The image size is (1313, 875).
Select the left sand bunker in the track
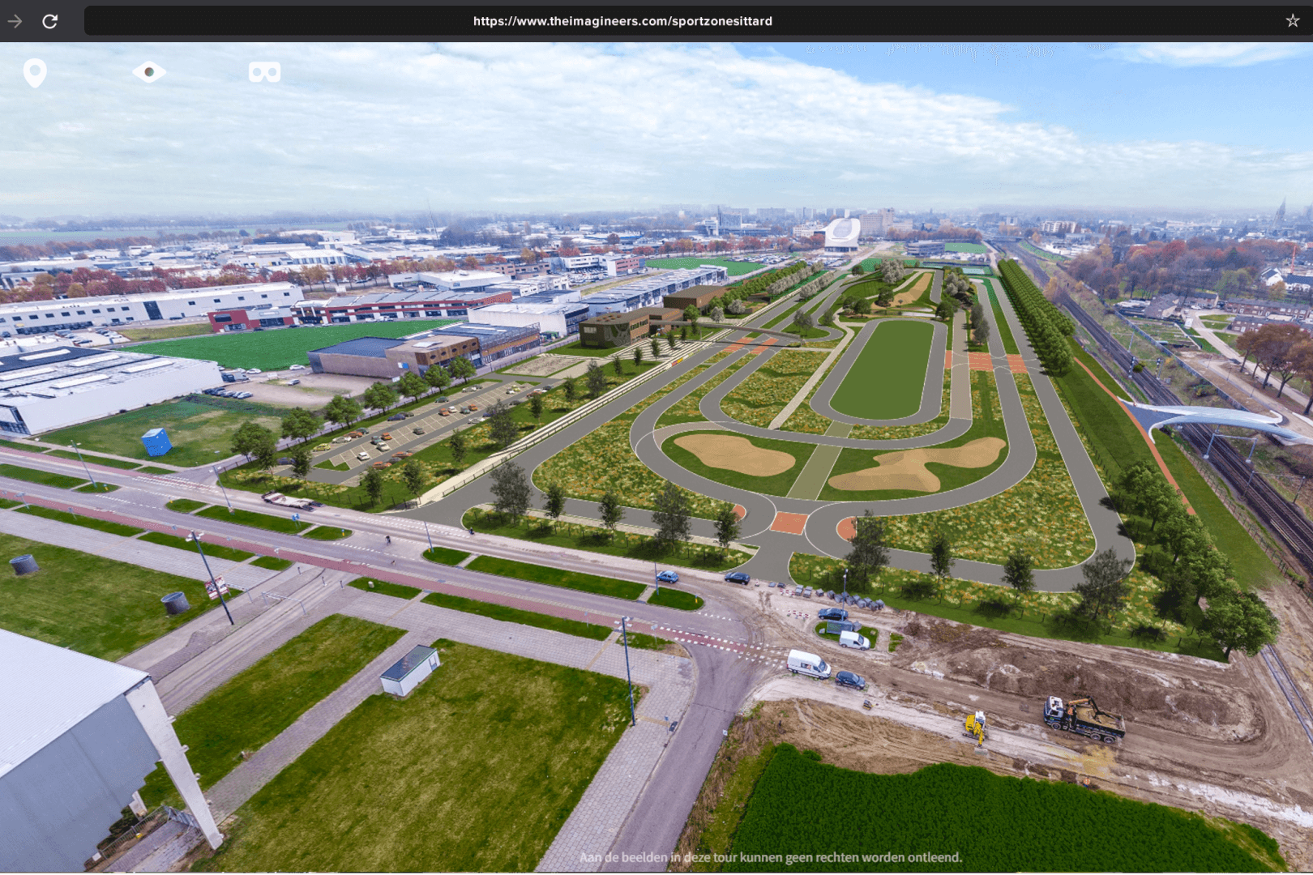(735, 455)
